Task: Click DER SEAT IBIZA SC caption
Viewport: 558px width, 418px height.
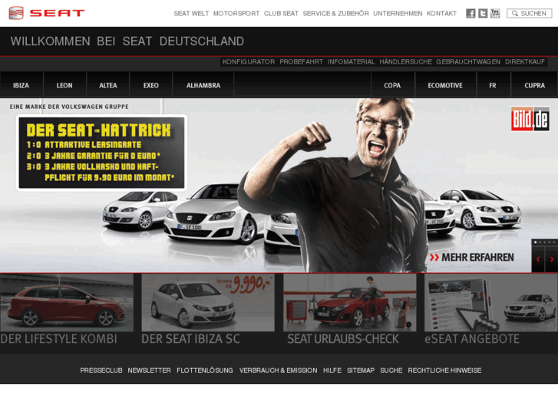Action: pyautogui.click(x=191, y=339)
